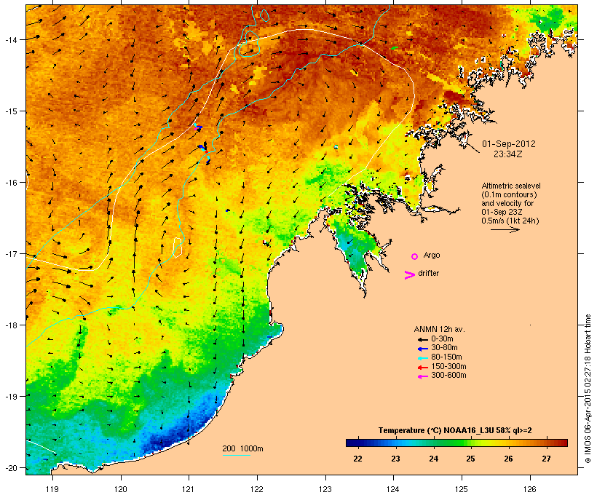Click the longitude label 126

(529, 489)
